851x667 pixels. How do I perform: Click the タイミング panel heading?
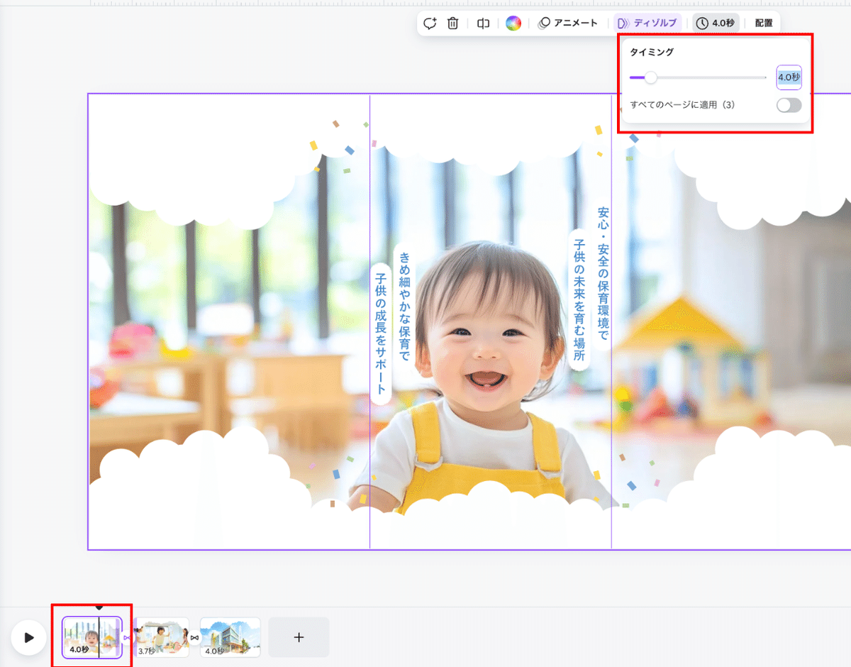652,53
